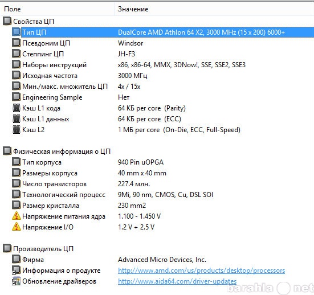
Task: Click the Производитель ЦП group heading
Action: [x=43, y=249]
